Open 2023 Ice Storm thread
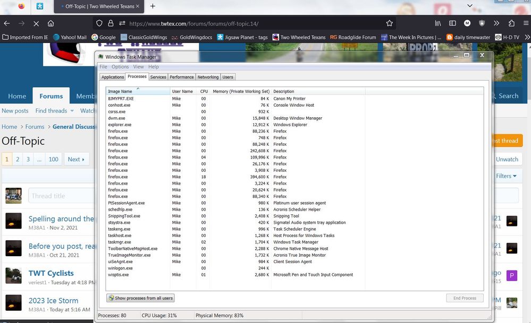The width and height of the screenshot is (531, 323). [x=53, y=300]
